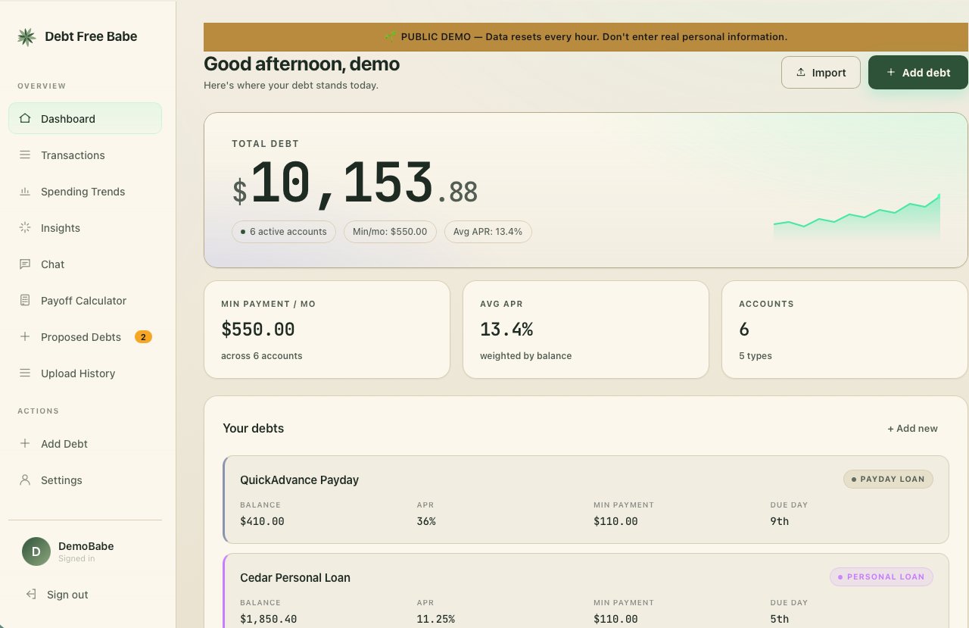Viewport: 969px width, 628px height.
Task: Click the 9th due day value
Action: [x=780, y=521]
